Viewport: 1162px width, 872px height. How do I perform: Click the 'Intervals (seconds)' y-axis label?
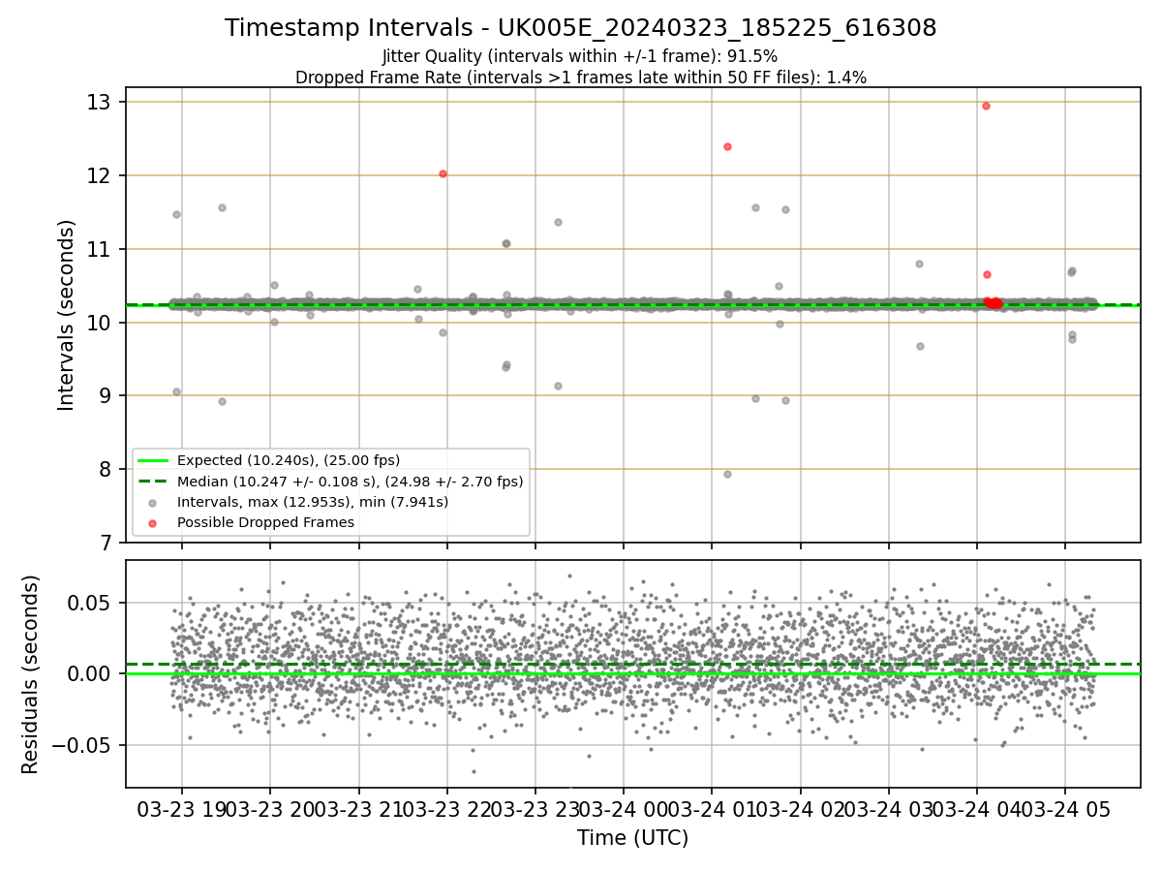[x=67, y=315]
